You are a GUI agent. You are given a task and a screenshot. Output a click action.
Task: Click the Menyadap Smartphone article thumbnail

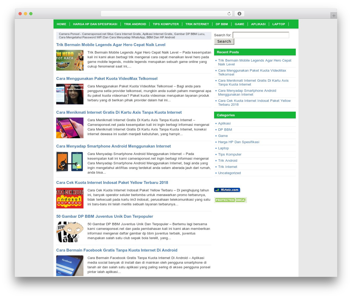click(x=70, y=162)
